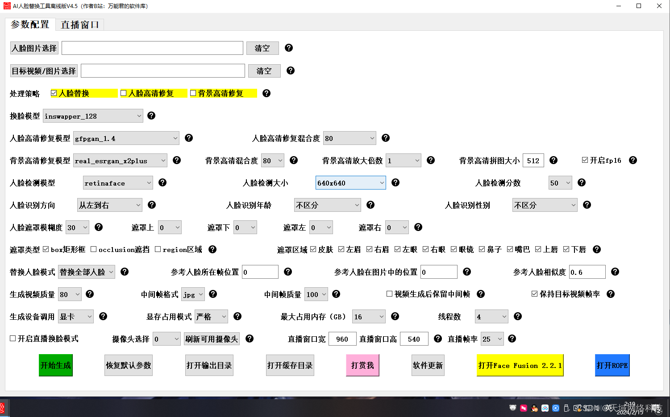Click the help icon beside 目标视频/图片选择 row
Viewport: 670px width, 417px height.
point(291,70)
